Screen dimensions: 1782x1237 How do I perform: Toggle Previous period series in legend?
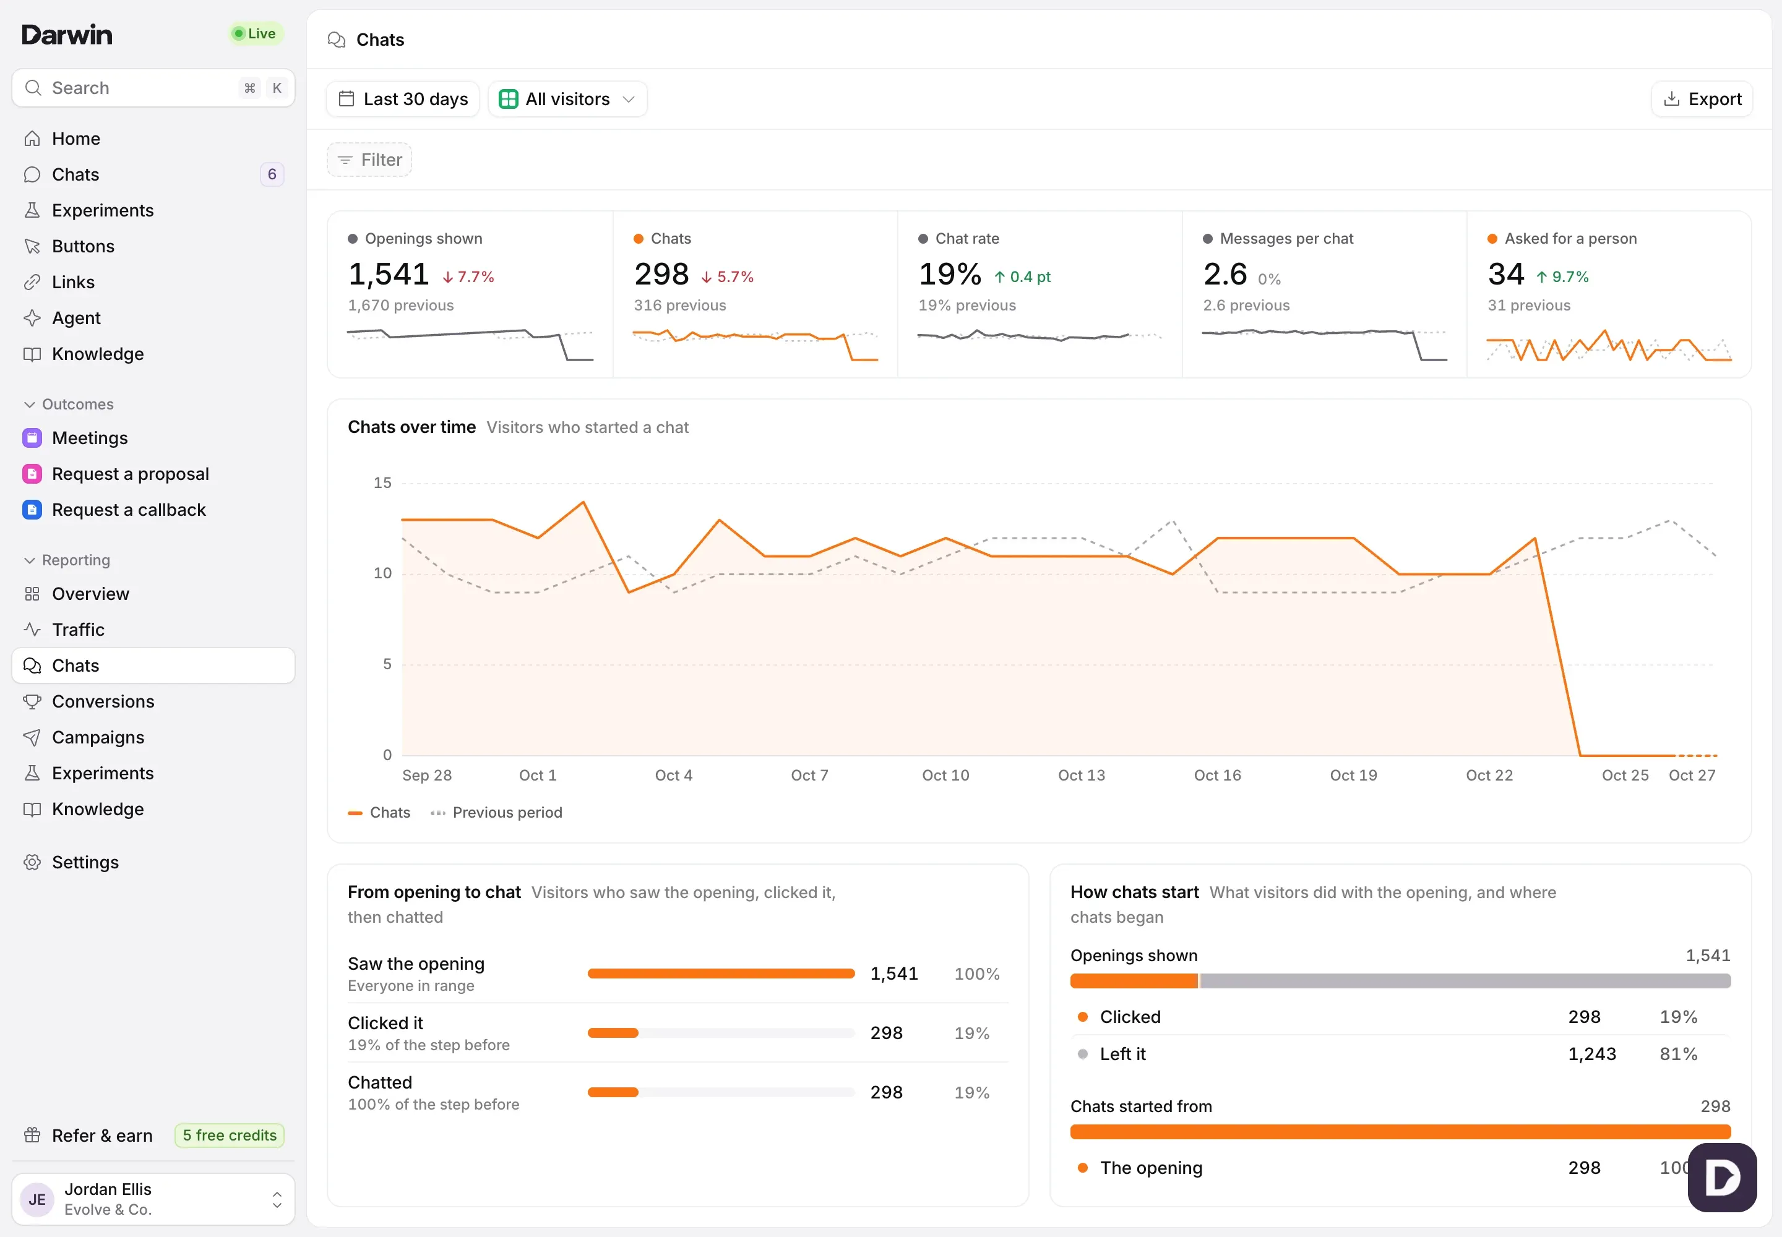pyautogui.click(x=496, y=812)
